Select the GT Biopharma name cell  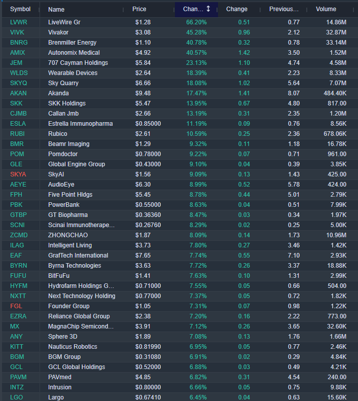tap(68, 215)
